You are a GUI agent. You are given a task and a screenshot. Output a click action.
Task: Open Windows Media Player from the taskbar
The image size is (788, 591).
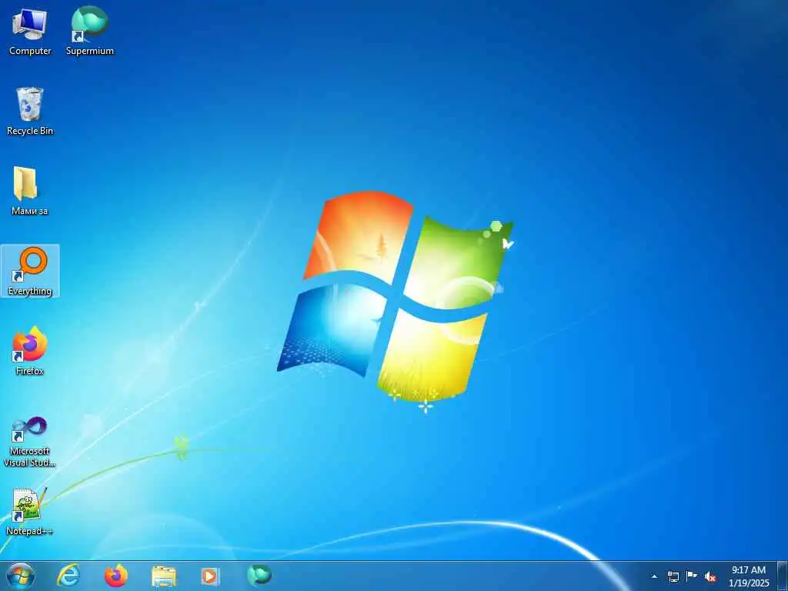pyautogui.click(x=210, y=576)
